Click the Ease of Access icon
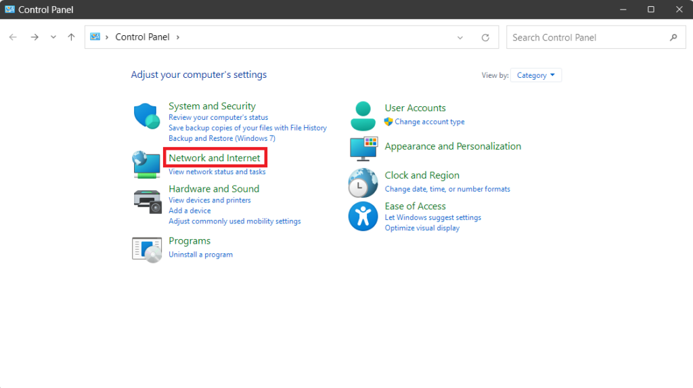 (363, 217)
